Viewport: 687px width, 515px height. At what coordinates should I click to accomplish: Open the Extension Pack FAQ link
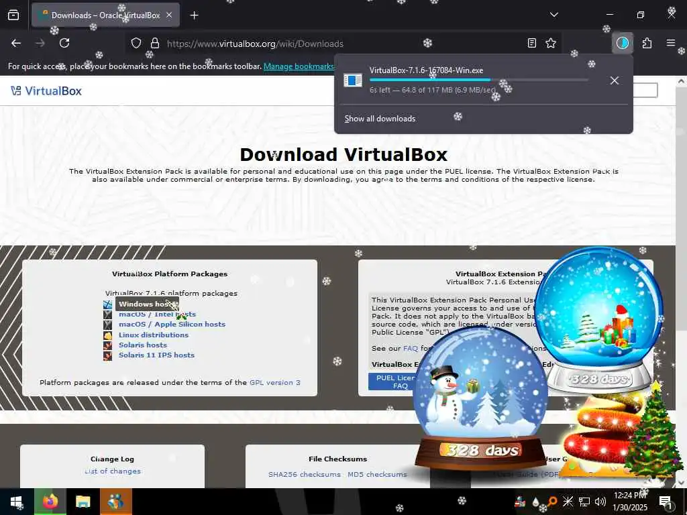tap(411, 348)
